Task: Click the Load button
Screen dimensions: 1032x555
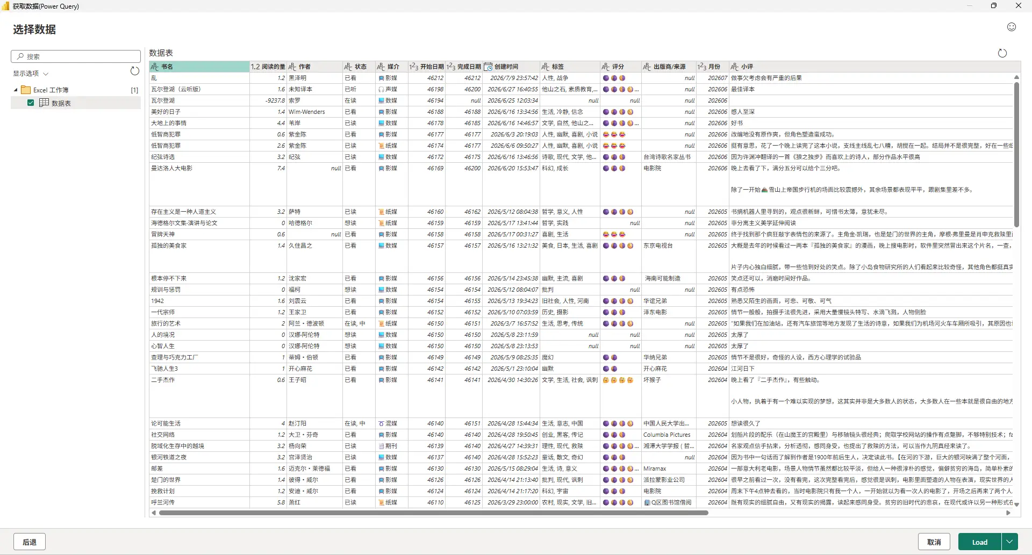Action: pyautogui.click(x=979, y=542)
